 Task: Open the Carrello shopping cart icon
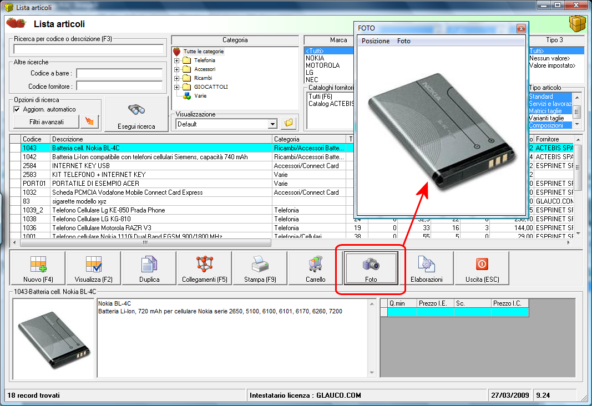coord(315,264)
